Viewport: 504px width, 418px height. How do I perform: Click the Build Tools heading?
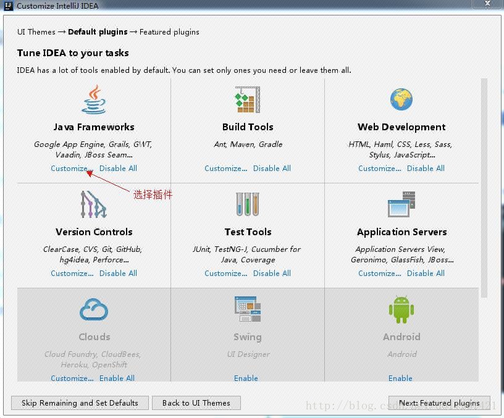248,127
